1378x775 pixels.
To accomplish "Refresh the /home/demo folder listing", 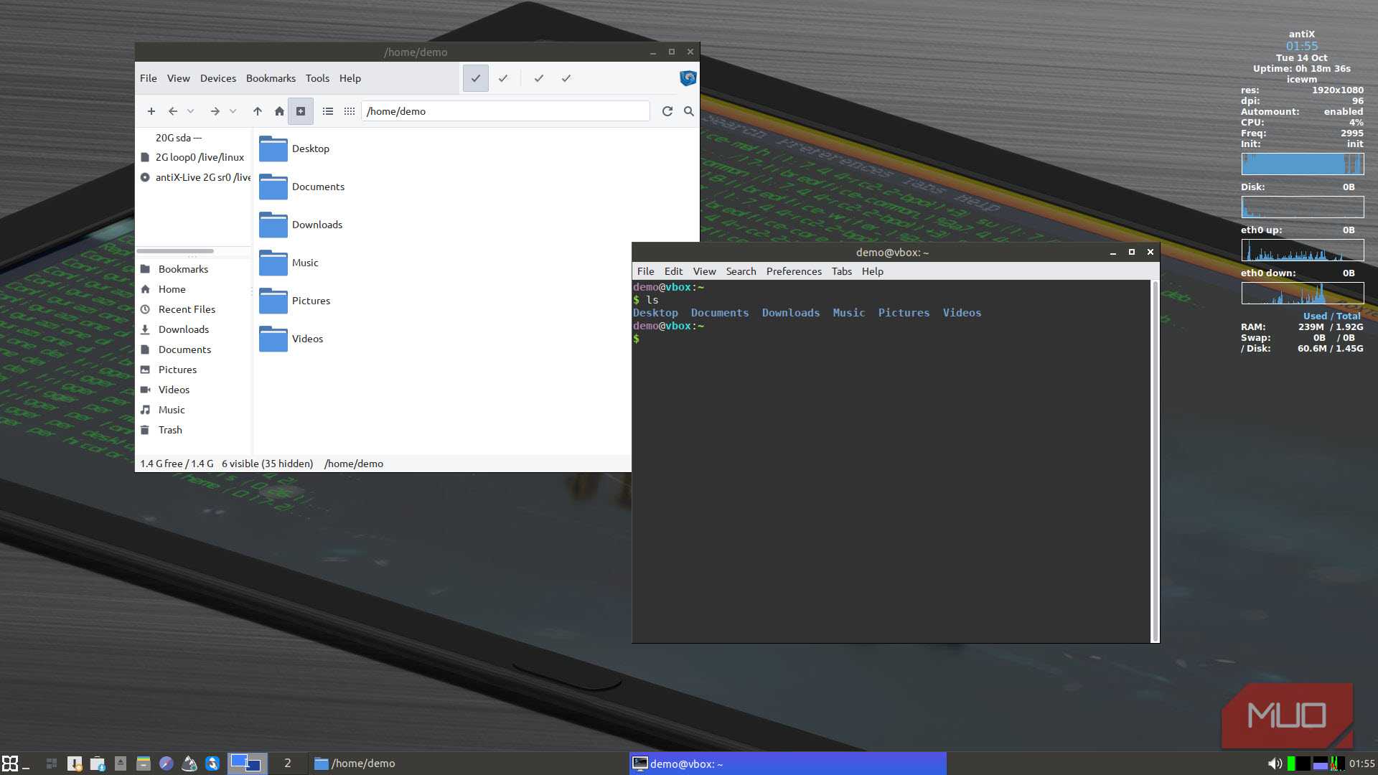I will [x=667, y=111].
